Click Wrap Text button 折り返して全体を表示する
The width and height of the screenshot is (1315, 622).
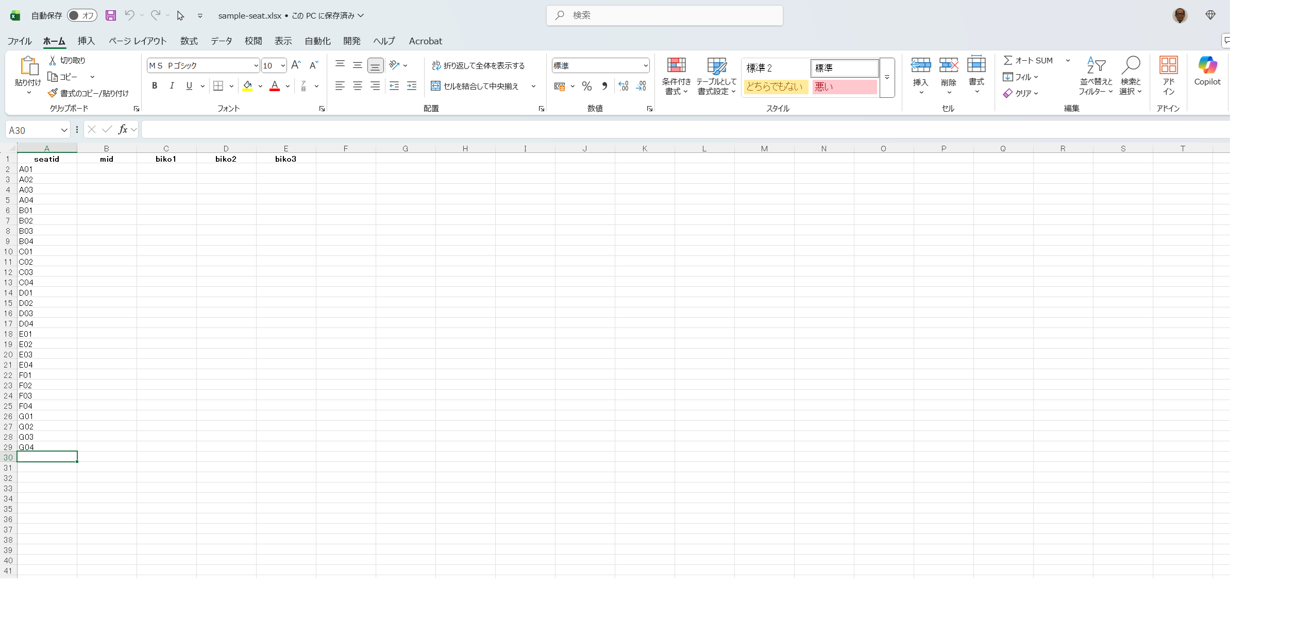tap(478, 65)
